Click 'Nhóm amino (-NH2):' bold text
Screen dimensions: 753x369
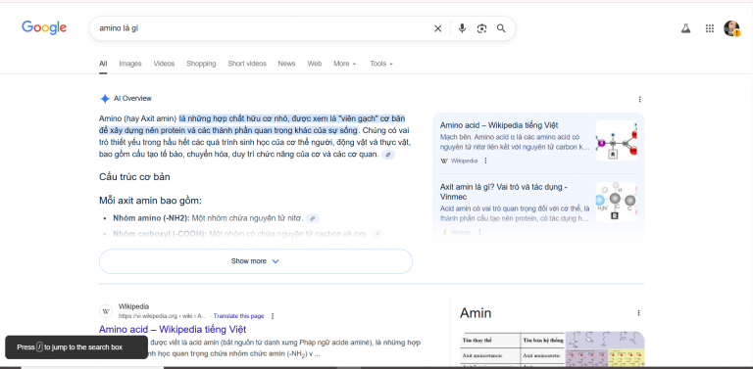point(151,218)
